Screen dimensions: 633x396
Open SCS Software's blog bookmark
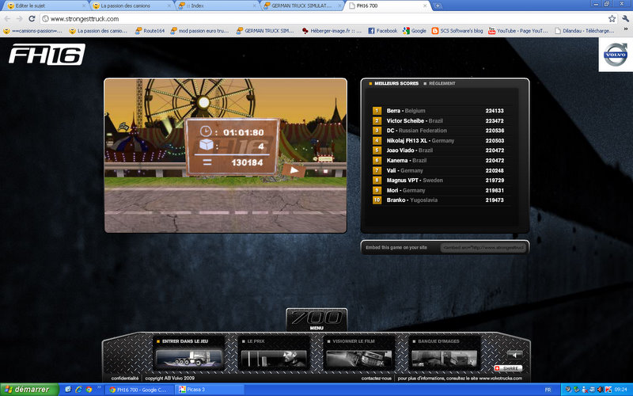point(457,31)
